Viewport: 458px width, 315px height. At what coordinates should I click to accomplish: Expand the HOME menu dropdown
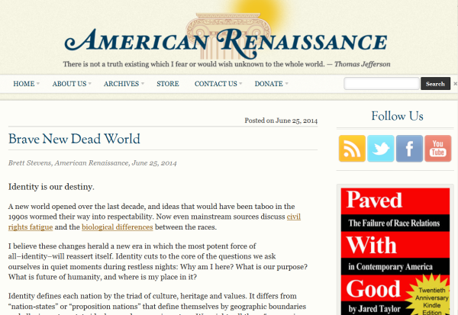27,84
